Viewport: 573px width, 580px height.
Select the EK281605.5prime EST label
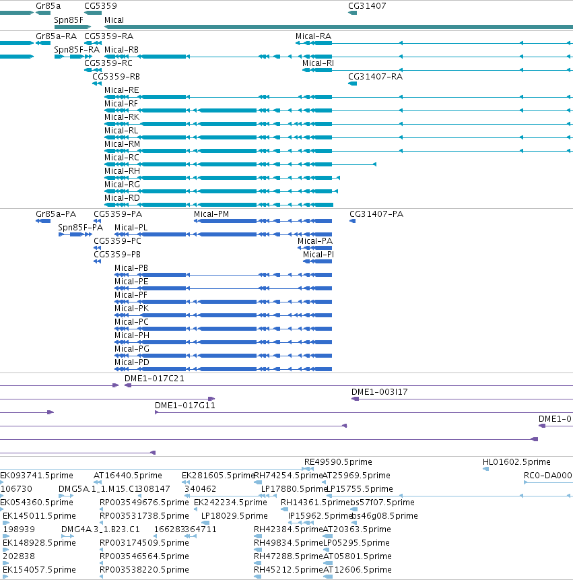[x=218, y=476]
